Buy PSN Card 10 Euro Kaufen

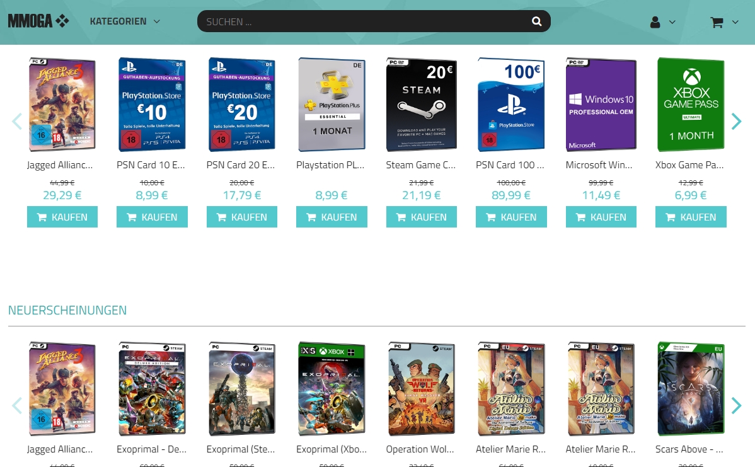(152, 217)
